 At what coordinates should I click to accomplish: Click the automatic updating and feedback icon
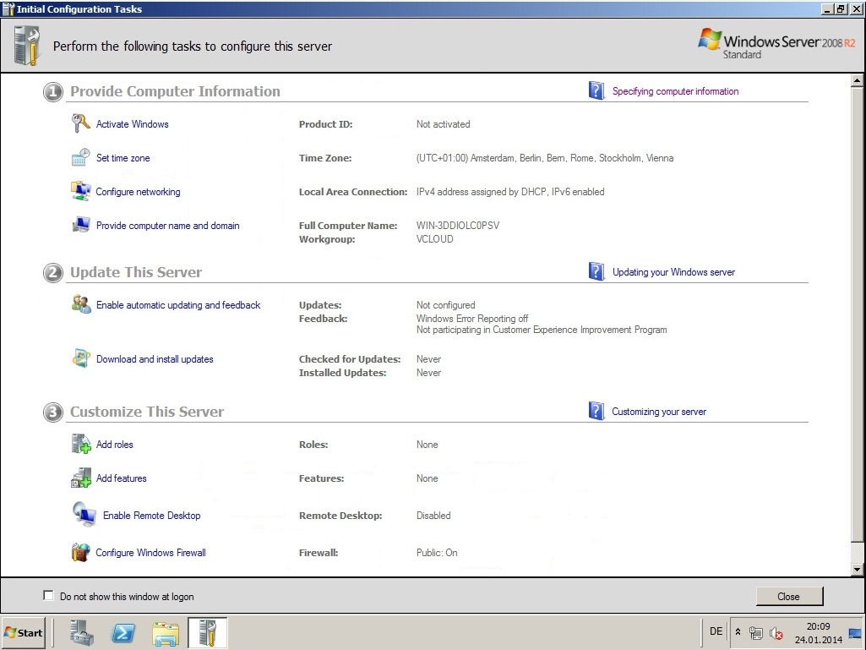81,304
